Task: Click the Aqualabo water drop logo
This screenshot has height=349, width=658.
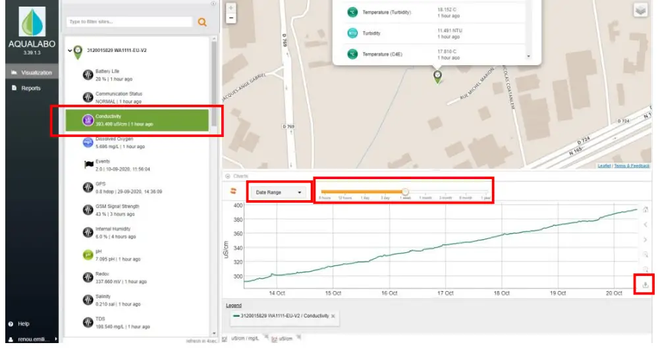Action: [32, 22]
